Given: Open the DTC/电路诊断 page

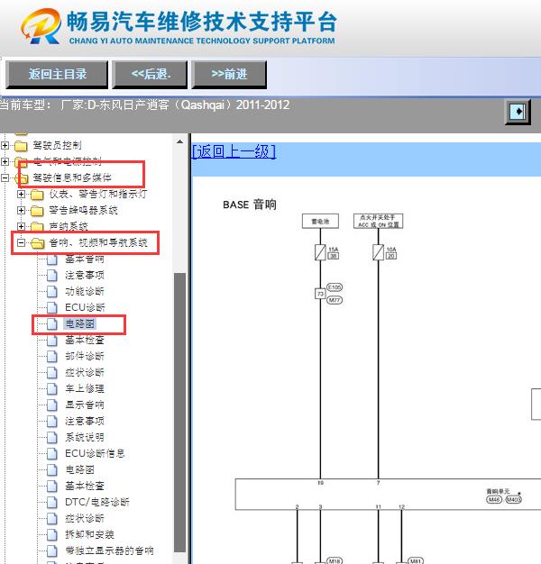Looking at the screenshot, I should pos(97,502).
